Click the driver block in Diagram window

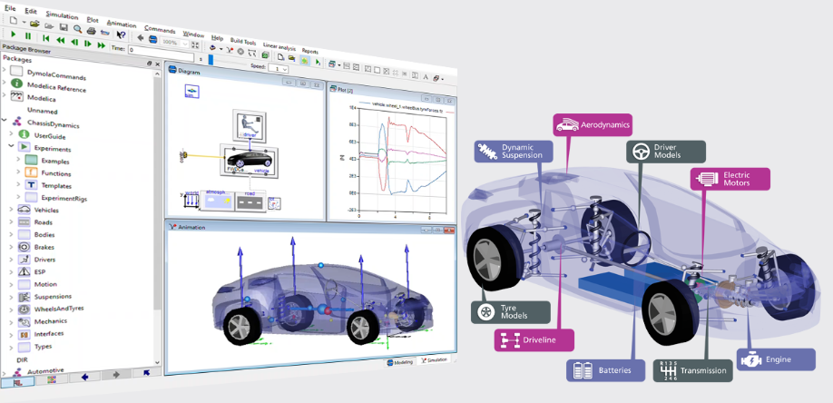pos(250,126)
